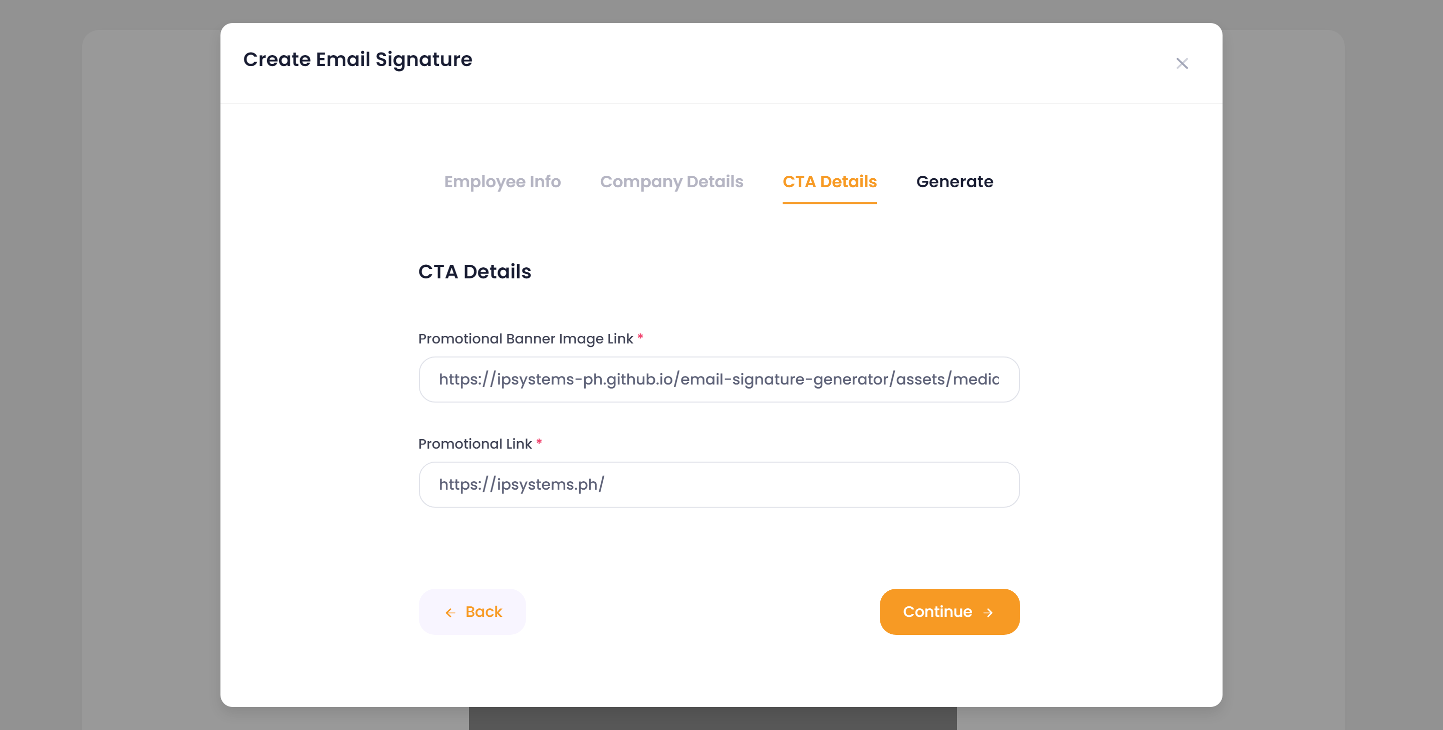Image resolution: width=1443 pixels, height=730 pixels.
Task: Focus the Promotional Banner Image Link field
Action: tap(718, 380)
